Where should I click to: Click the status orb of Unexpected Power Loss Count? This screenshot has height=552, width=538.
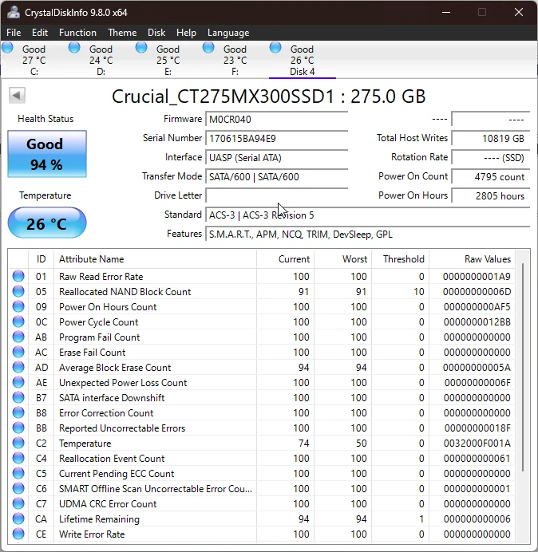18,382
